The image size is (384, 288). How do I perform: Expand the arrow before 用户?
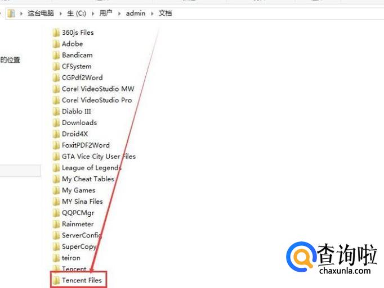click(93, 13)
